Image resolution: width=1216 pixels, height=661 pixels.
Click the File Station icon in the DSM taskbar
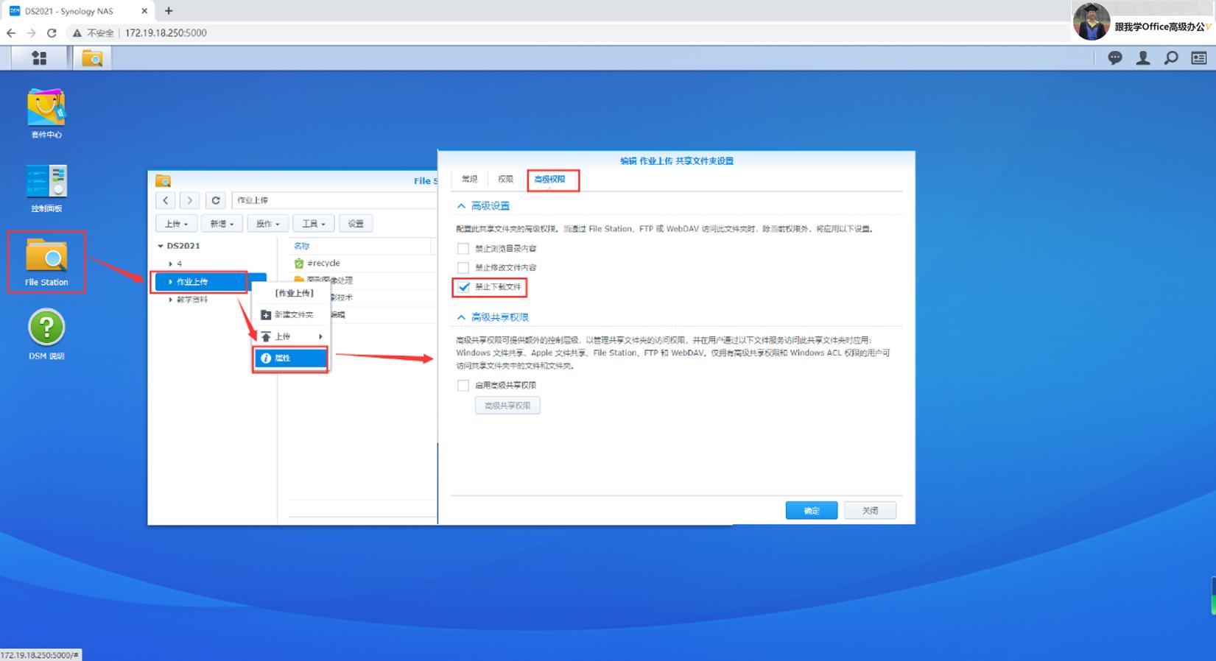tap(92, 57)
